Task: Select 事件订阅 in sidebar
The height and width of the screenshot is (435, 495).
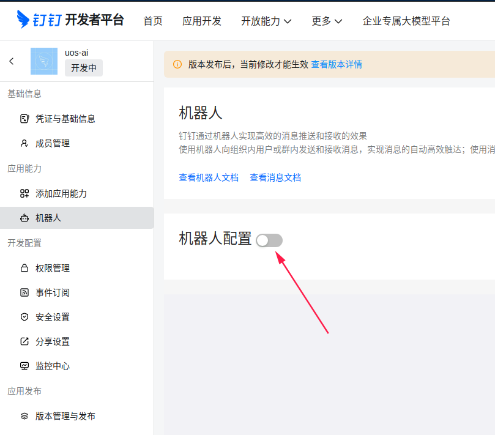Action: (x=76, y=292)
